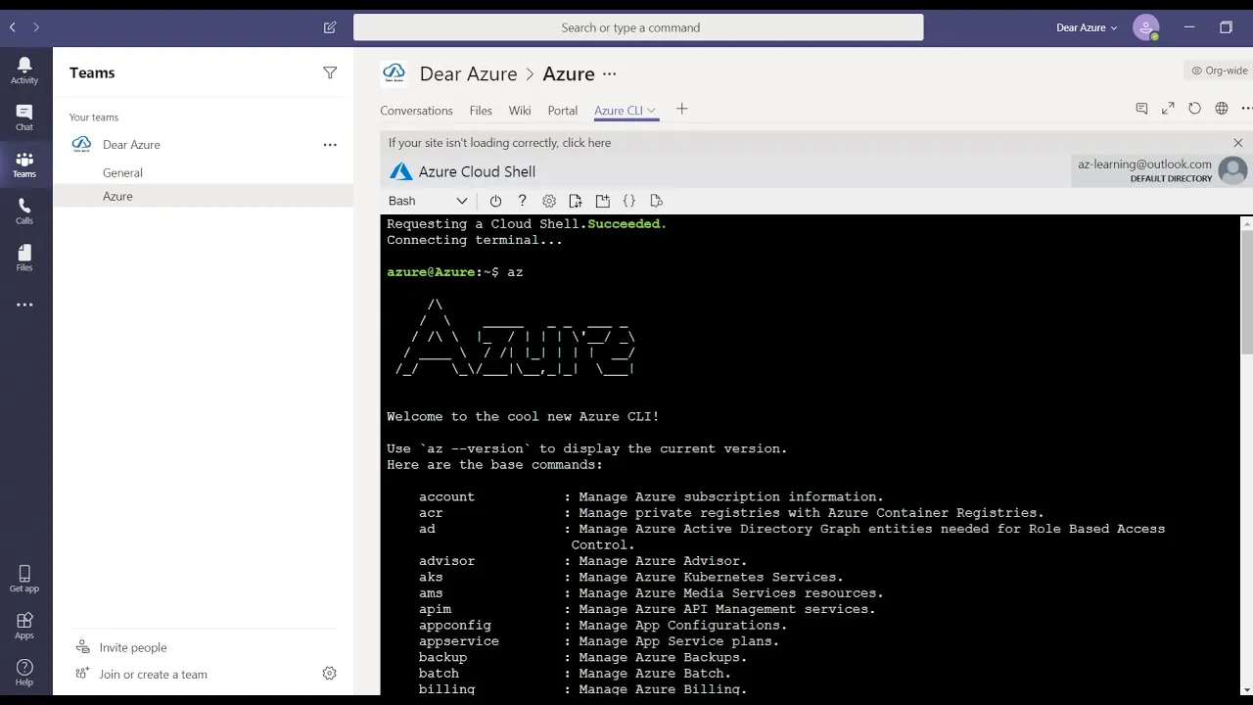Click the 'aks' command entry
This screenshot has height=705, width=1253.
coord(431,577)
